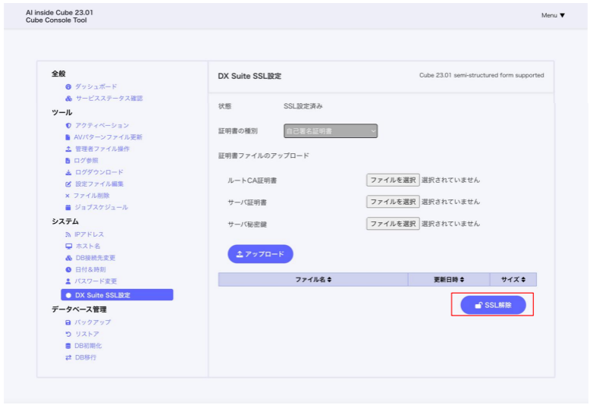Click the ジョブスケジュール calendar icon

(x=68, y=207)
